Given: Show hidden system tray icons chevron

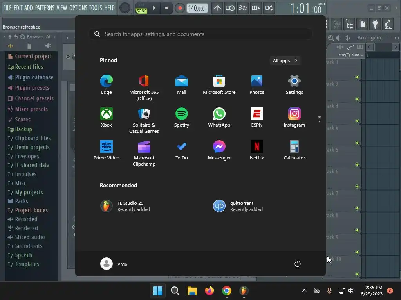Looking at the screenshot, I should (304, 291).
